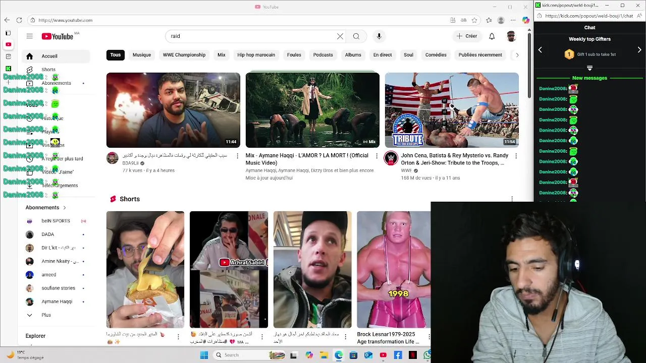Click read aloud icon in Kick window
Viewport: 646px width, 363px height.
click(x=640, y=16)
